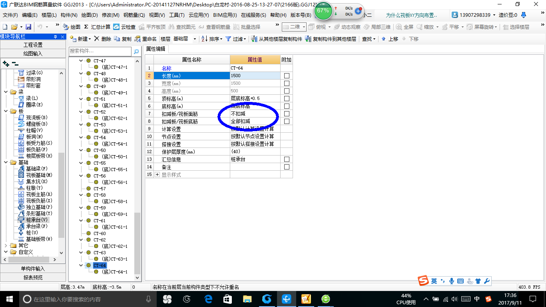Move the component up with 上移
The height and width of the screenshot is (307, 546).
point(390,39)
